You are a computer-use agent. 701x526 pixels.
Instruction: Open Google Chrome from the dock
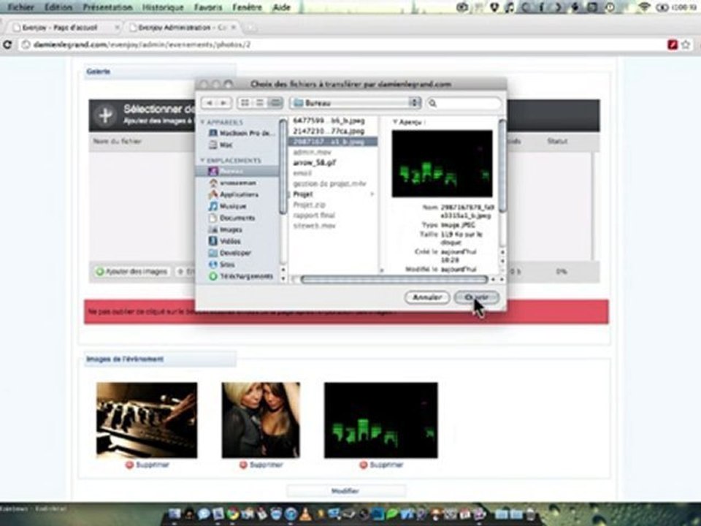tap(232, 514)
